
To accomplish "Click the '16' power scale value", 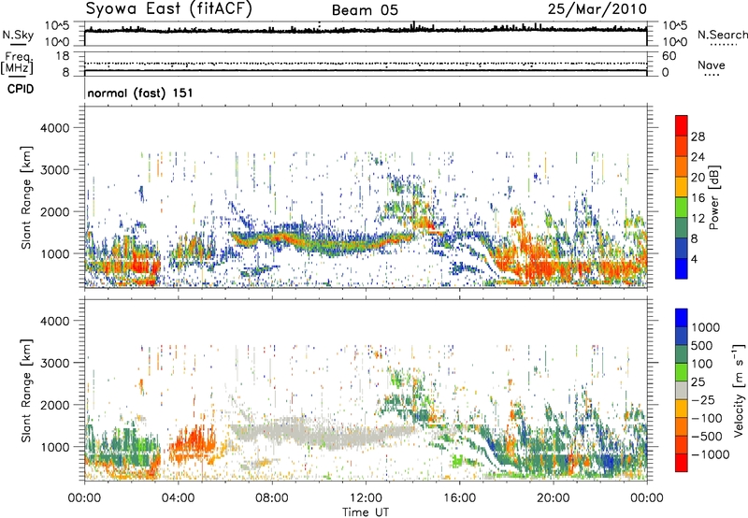I will 698,198.
